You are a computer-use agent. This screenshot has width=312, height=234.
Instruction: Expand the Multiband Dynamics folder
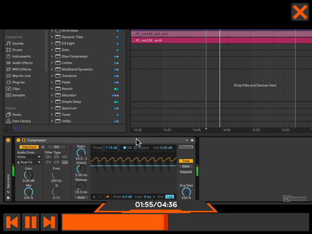[52, 70]
